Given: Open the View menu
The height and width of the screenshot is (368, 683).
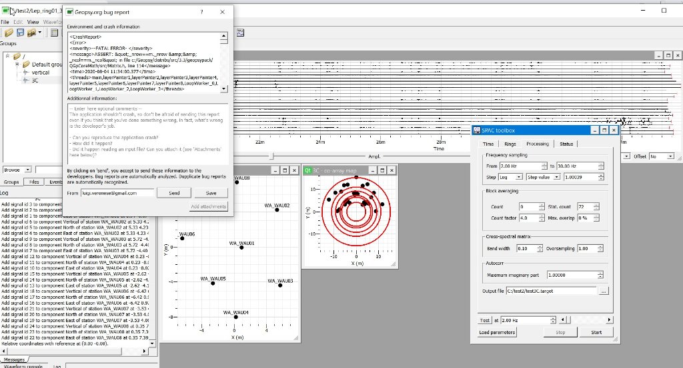Looking at the screenshot, I should tap(33, 22).
